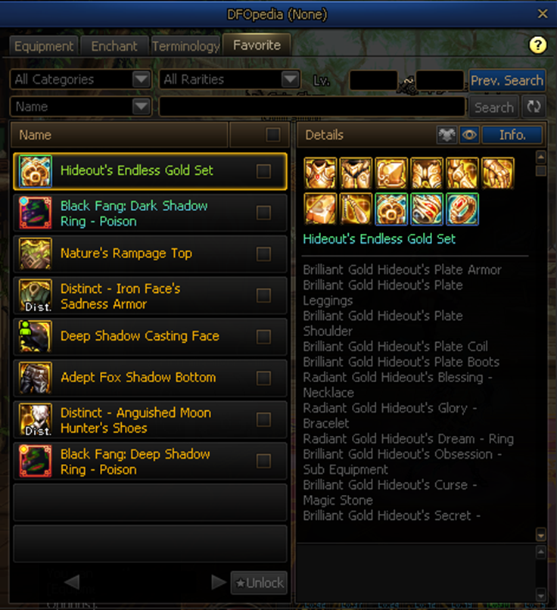Toggle the eye preview icon in Details
Screen dimensions: 557x610
(469, 135)
